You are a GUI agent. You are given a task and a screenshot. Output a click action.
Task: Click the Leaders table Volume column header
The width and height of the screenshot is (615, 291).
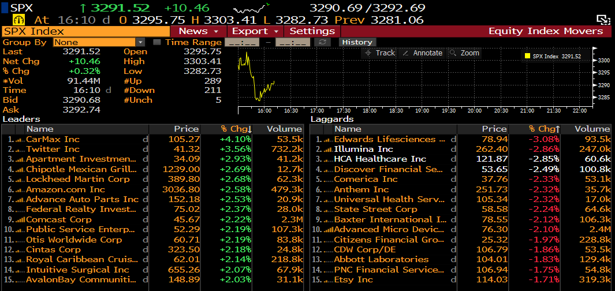(x=279, y=129)
